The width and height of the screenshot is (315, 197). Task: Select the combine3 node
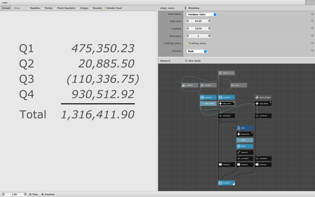(208, 97)
